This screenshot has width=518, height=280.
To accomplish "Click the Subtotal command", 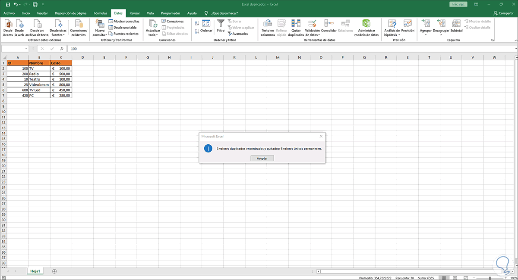I will (x=456, y=27).
